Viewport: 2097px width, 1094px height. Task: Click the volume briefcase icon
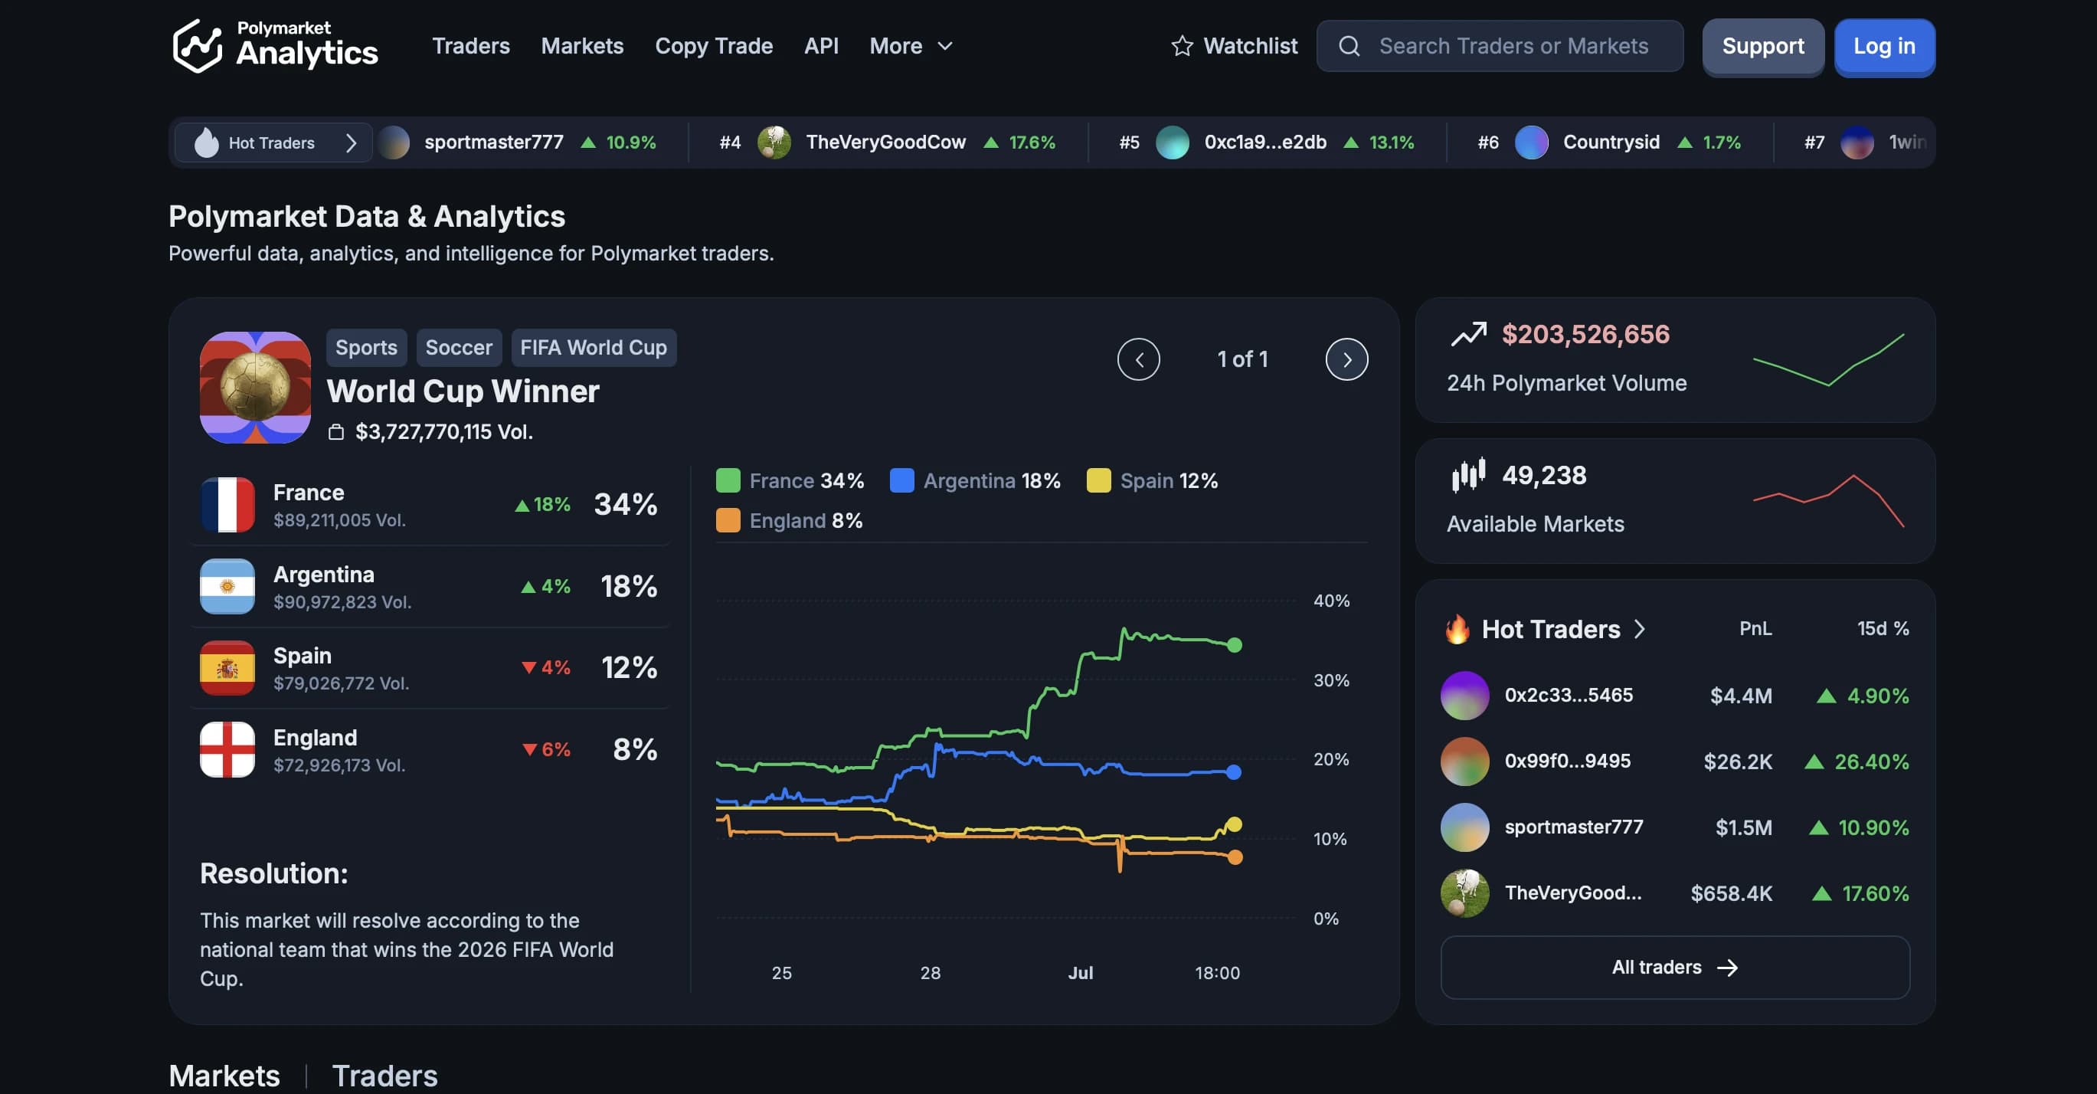click(x=335, y=431)
